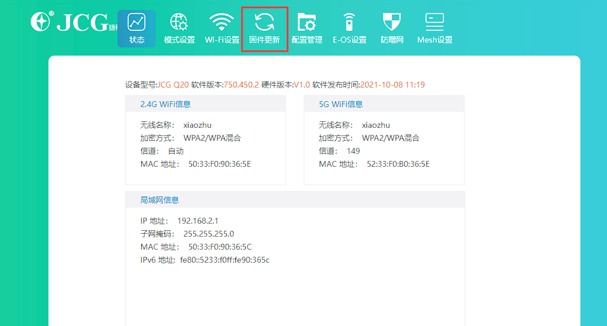Image resolution: width=607 pixels, height=326 pixels.
Task: Click 5G MAC 52:33:F0:B0:36:5E
Action: pyautogui.click(x=398, y=164)
